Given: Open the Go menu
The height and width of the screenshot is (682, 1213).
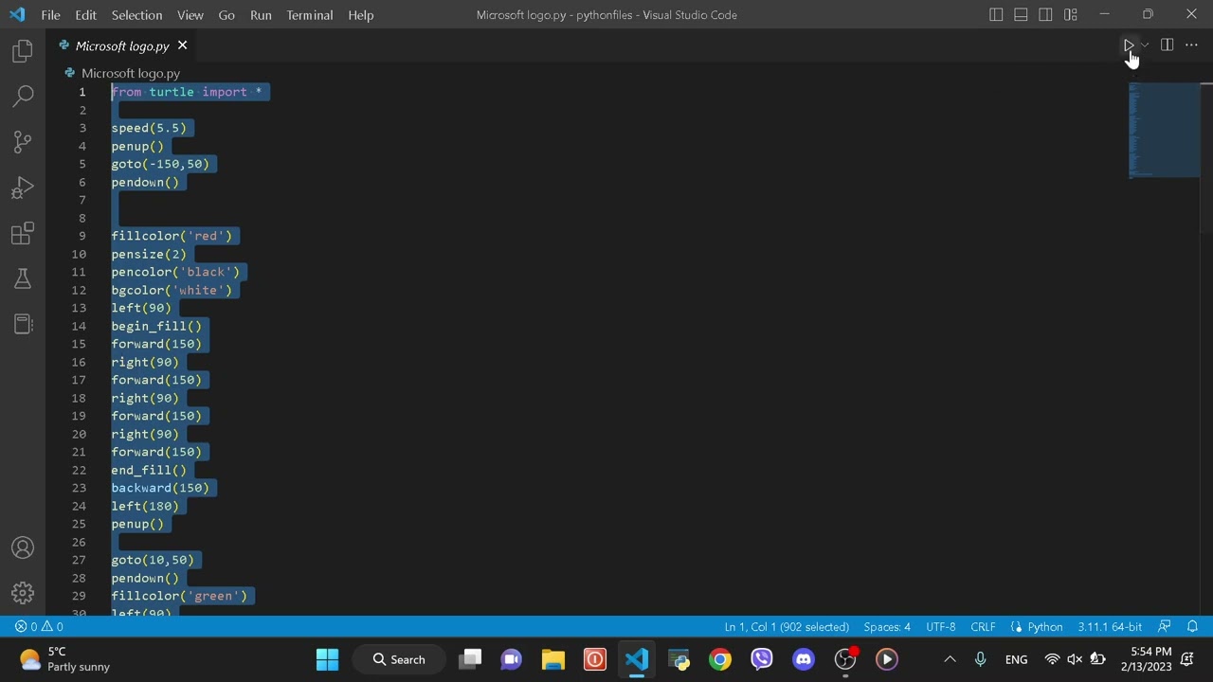Looking at the screenshot, I should coord(226,14).
